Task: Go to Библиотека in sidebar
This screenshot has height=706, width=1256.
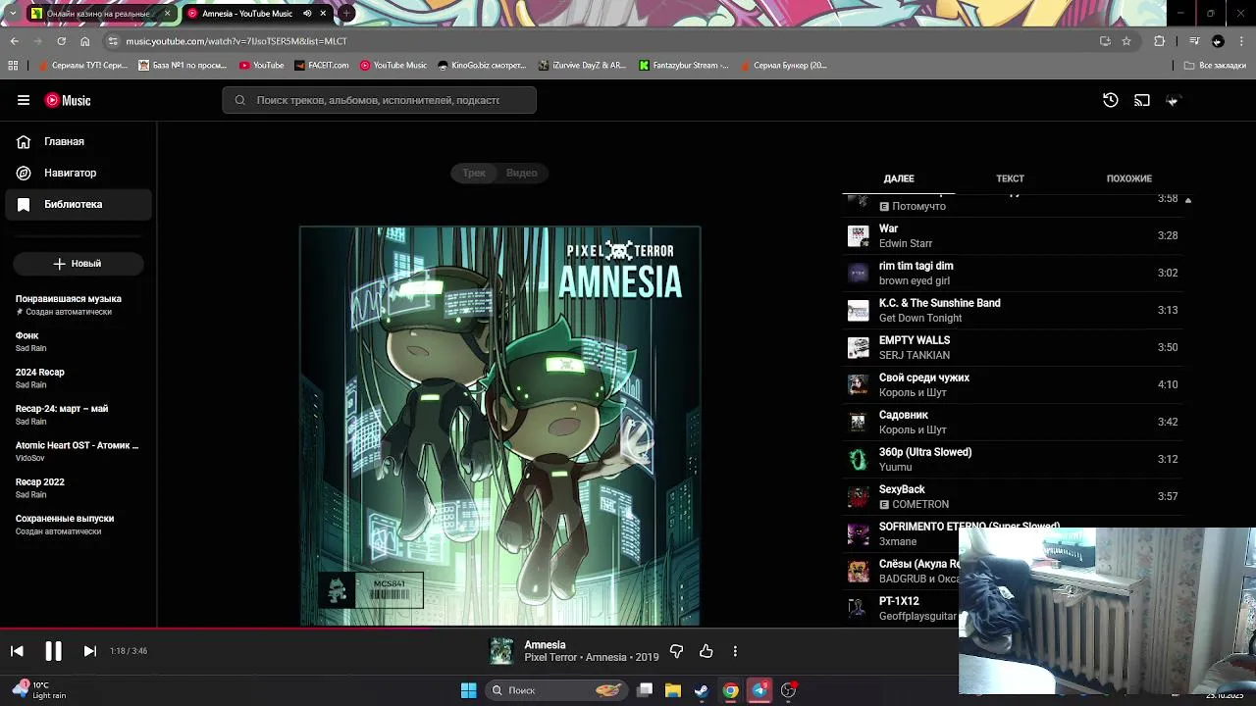Action: tap(78, 204)
